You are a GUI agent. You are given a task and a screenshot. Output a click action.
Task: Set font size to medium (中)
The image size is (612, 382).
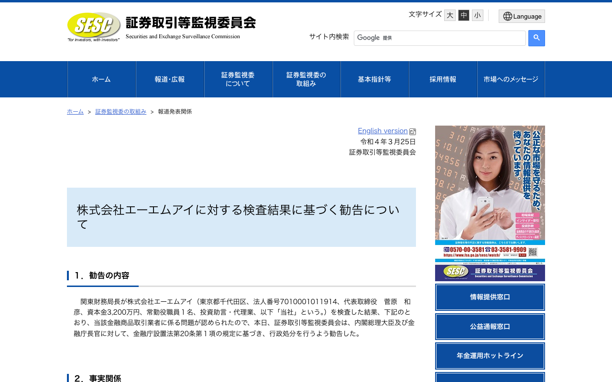[464, 15]
